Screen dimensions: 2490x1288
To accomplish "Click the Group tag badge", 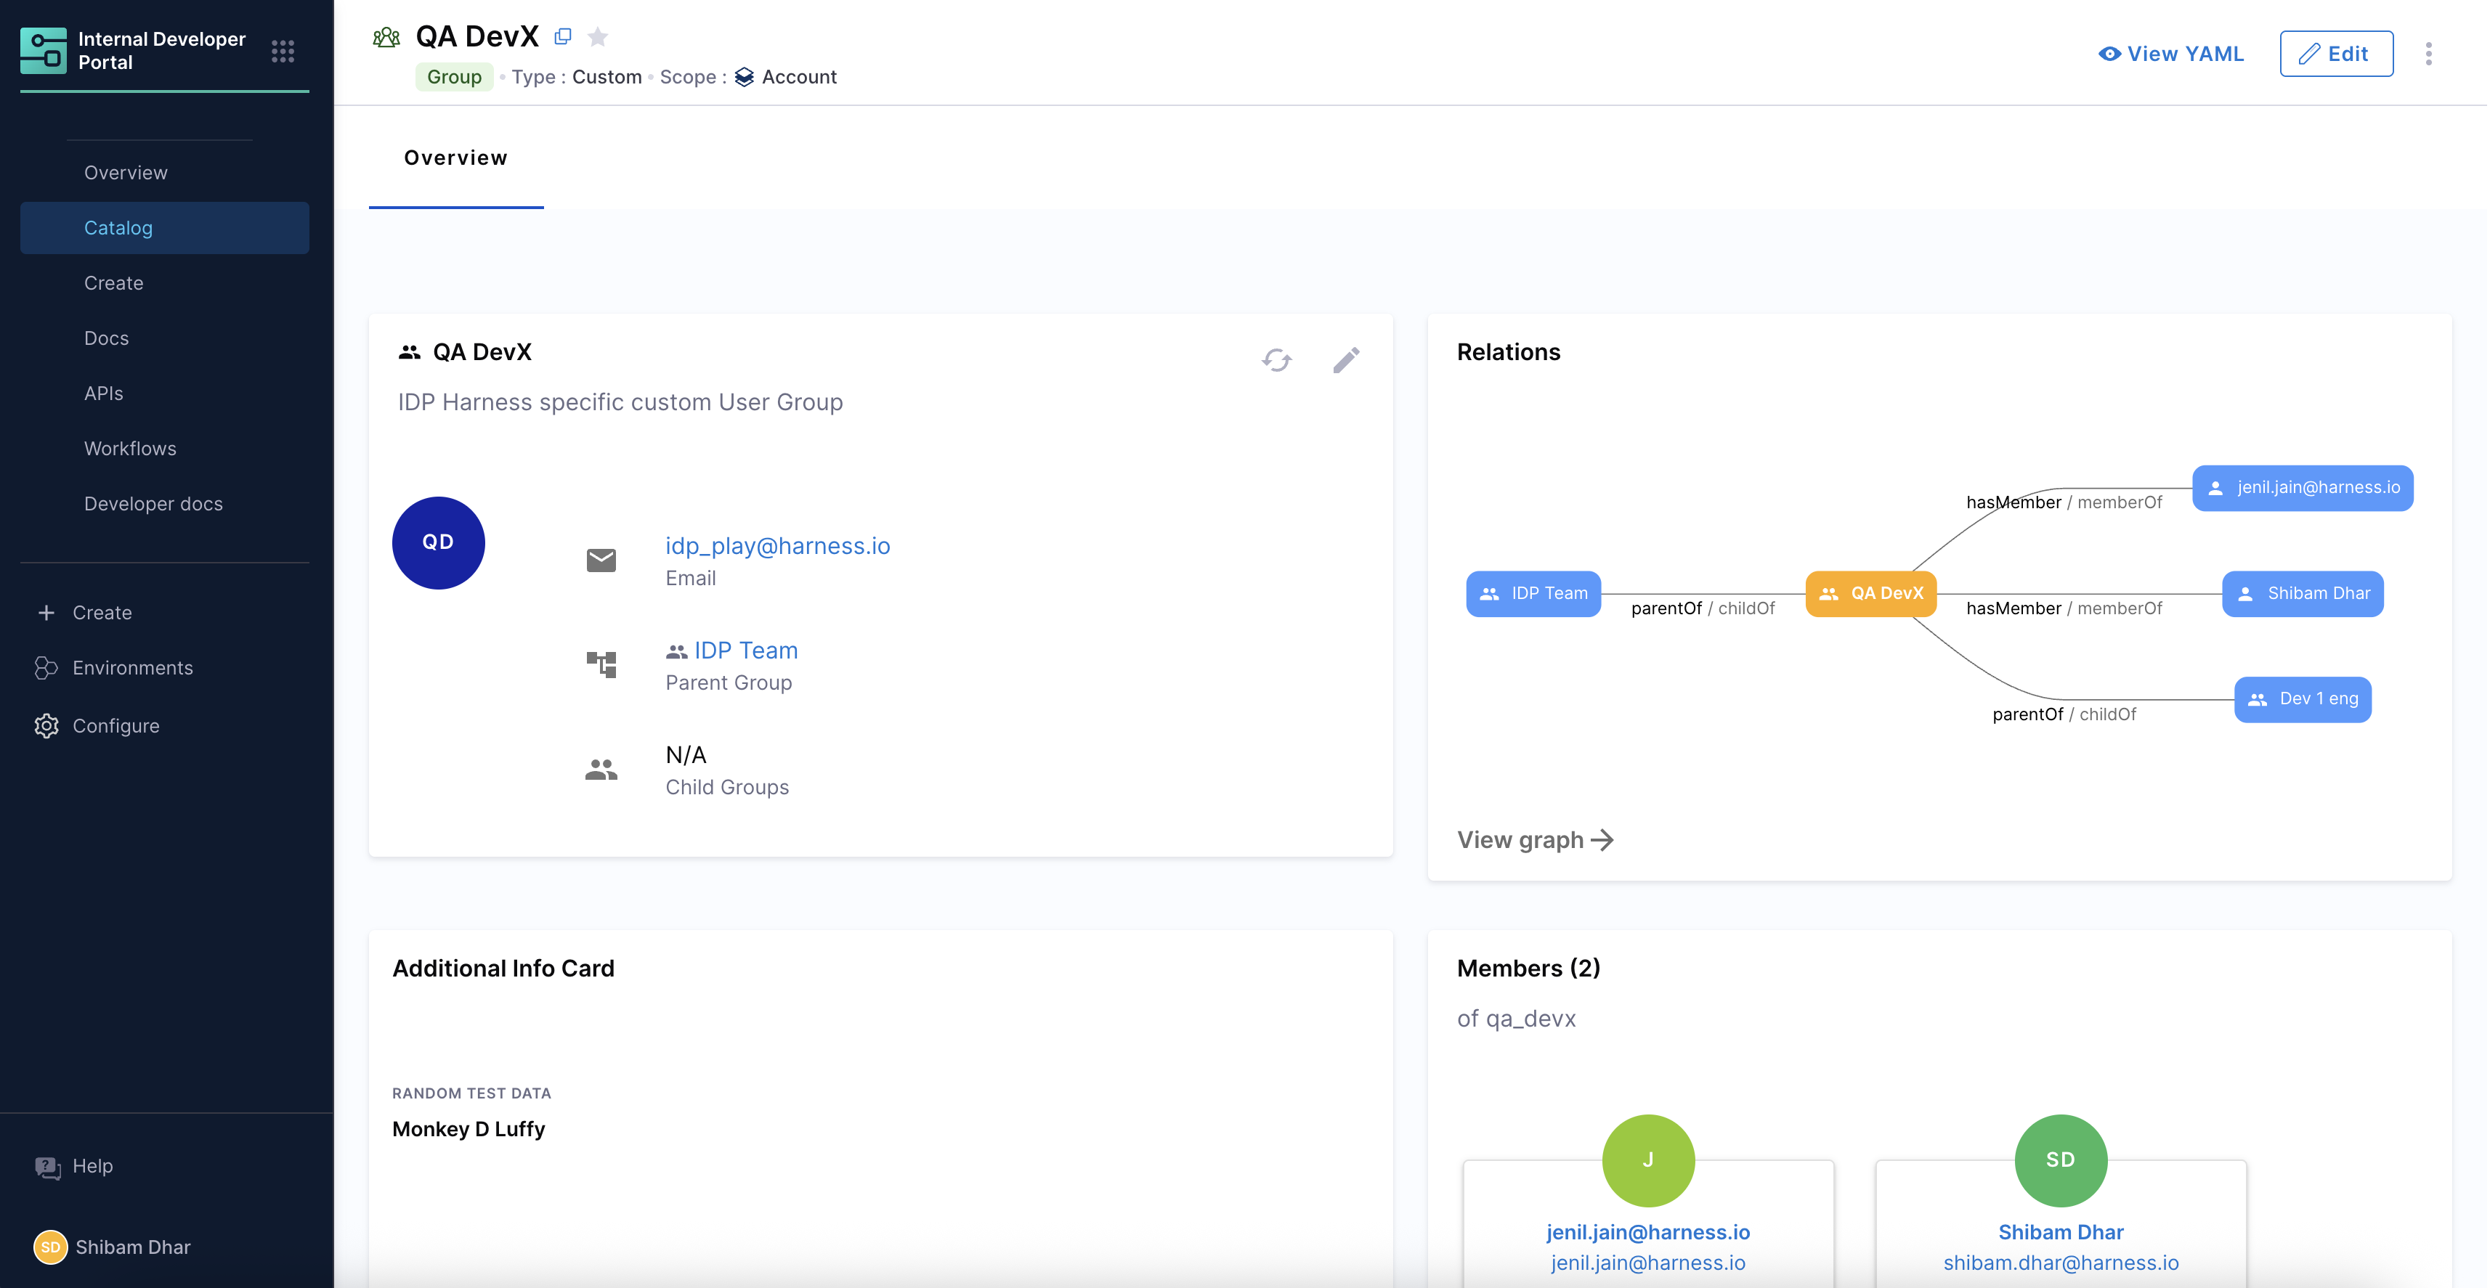I will pyautogui.click(x=454, y=77).
